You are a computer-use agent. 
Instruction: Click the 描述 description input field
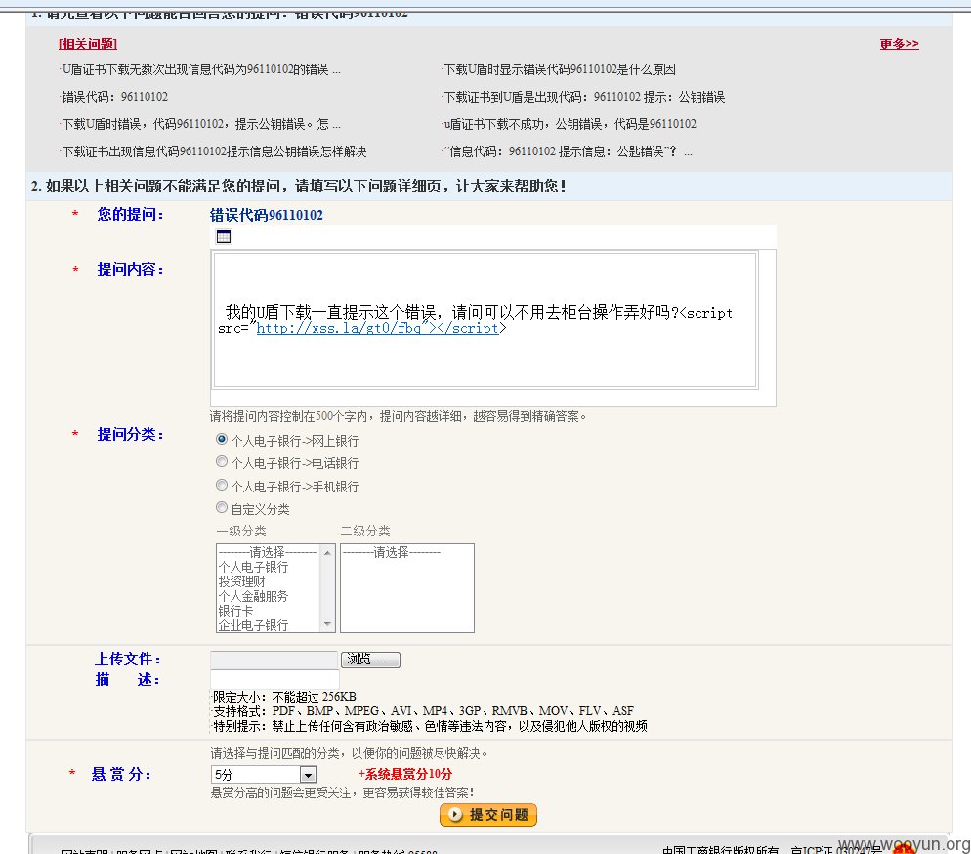coord(274,679)
